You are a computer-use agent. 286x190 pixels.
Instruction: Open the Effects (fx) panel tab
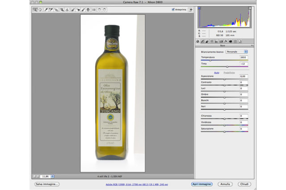(226, 42)
